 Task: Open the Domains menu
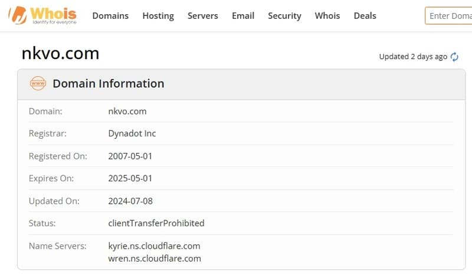(110, 16)
